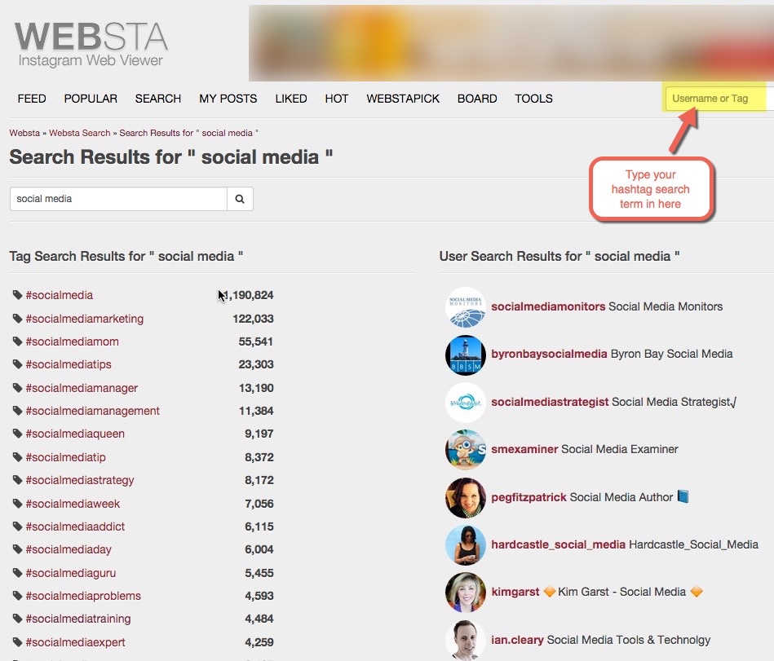Screen dimensions: 774x661
Task: Open pegfitzpatrick profile photo
Action: coord(466,498)
